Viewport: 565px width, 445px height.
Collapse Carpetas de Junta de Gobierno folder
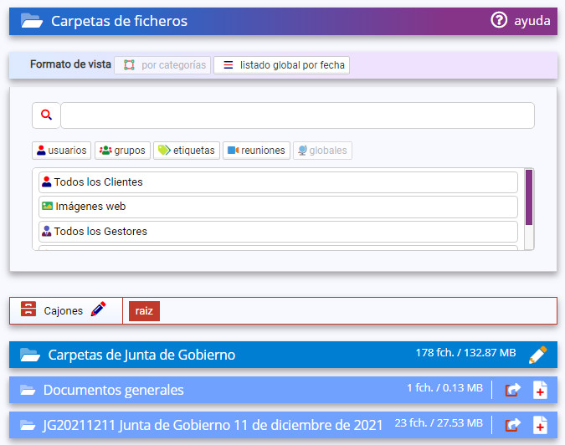click(30, 355)
